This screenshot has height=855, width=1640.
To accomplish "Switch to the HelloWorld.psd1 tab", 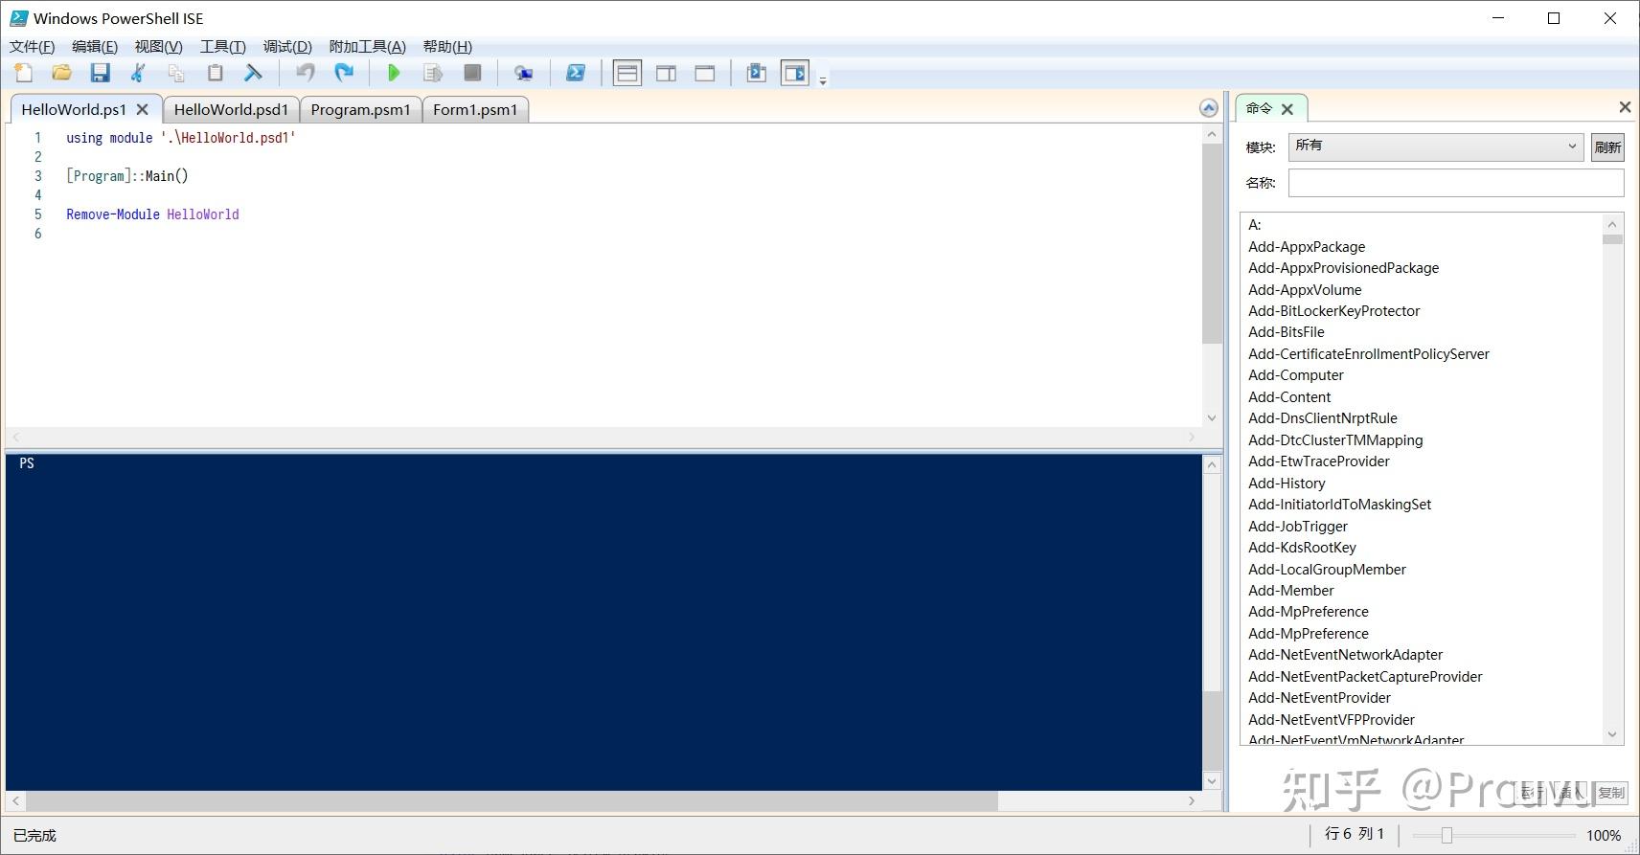I will click(x=231, y=109).
